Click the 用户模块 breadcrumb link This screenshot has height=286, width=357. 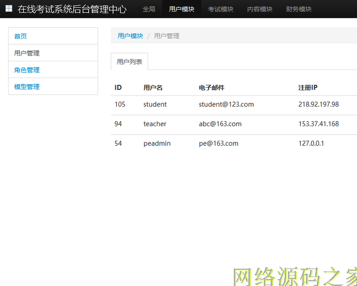(130, 36)
